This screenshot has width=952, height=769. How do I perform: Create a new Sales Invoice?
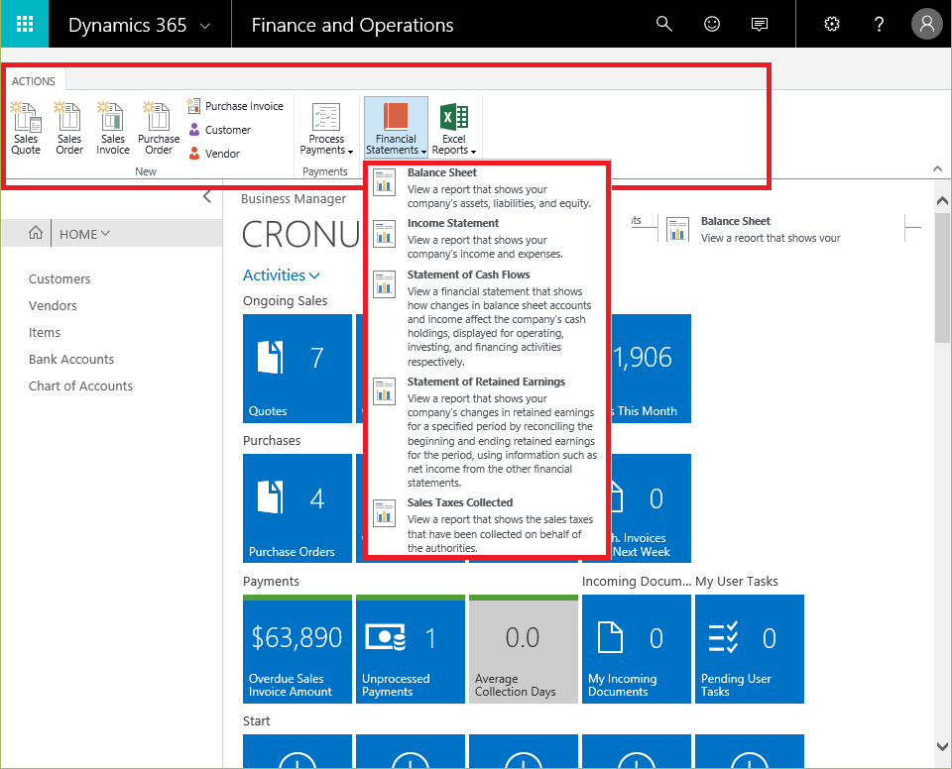coord(112,128)
